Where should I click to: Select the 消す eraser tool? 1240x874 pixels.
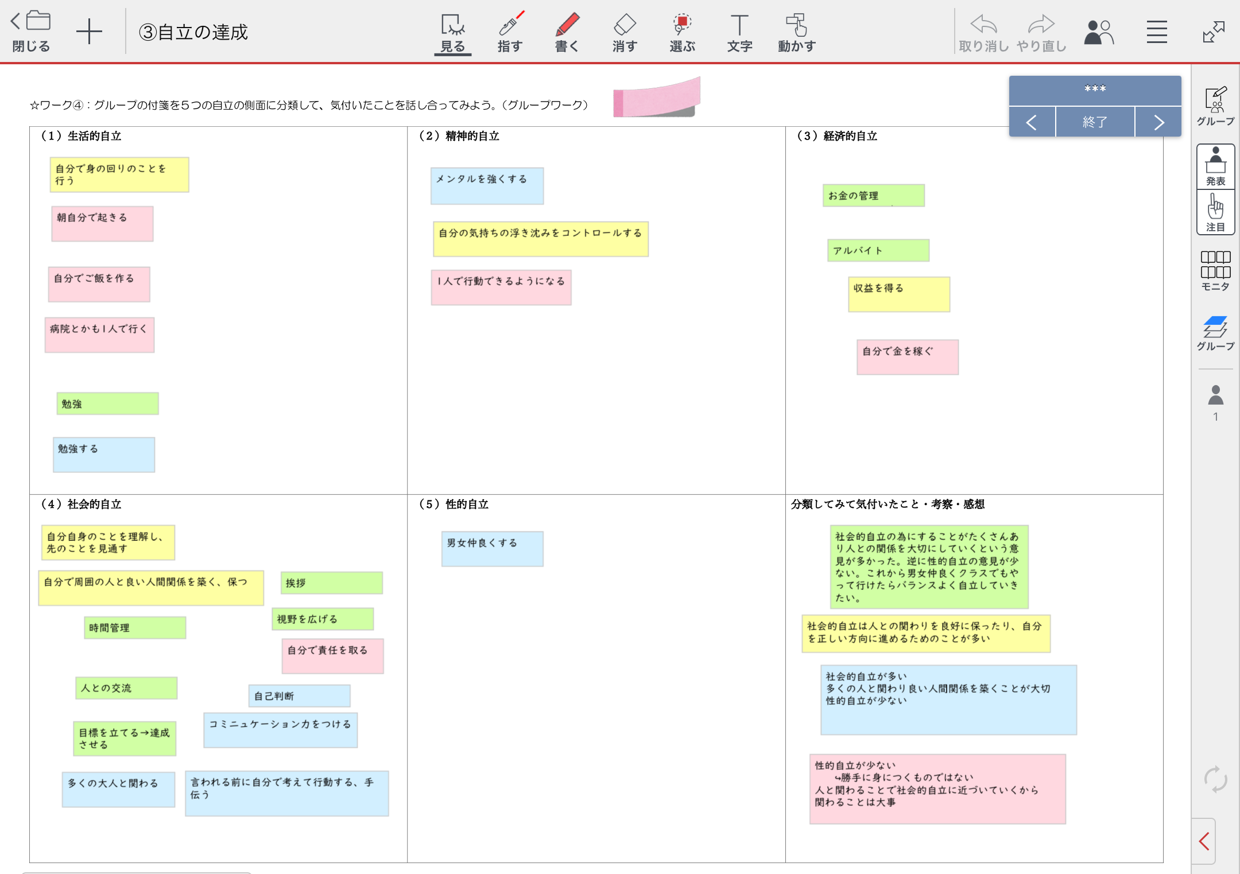[625, 32]
